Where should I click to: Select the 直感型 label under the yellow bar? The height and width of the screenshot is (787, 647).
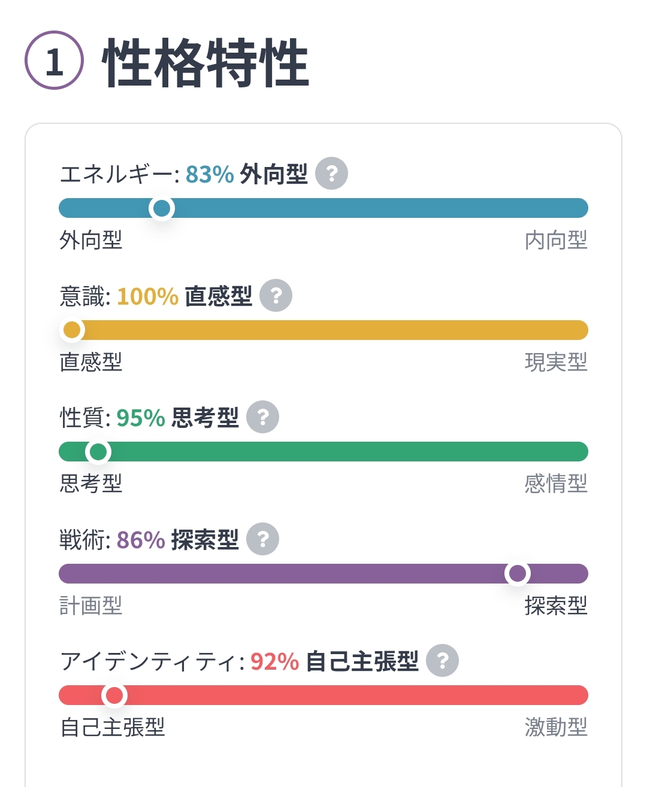point(90,363)
